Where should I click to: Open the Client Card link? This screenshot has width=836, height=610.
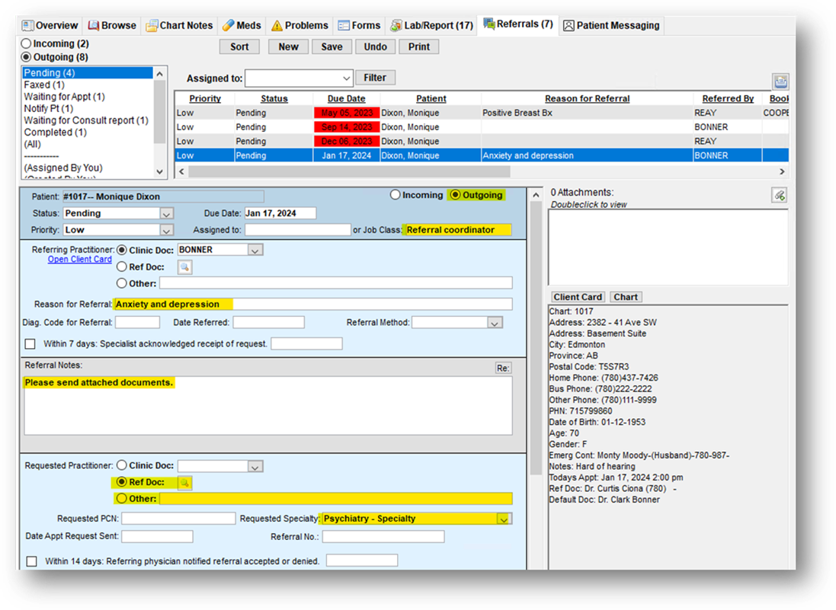click(x=79, y=259)
